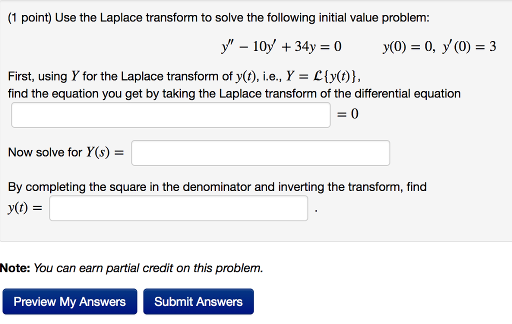Preview answers before submitting
Screen dimensions: 512x324
[x=69, y=301]
